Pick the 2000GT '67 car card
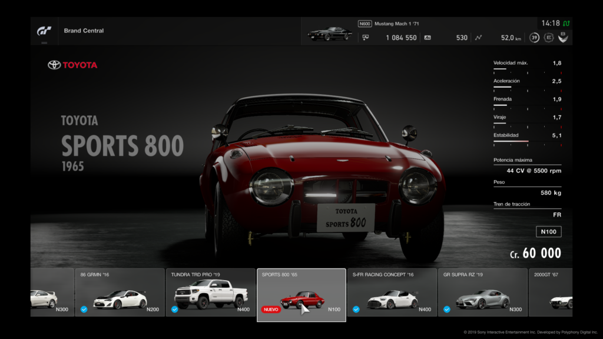The width and height of the screenshot is (603, 339). click(x=552, y=293)
